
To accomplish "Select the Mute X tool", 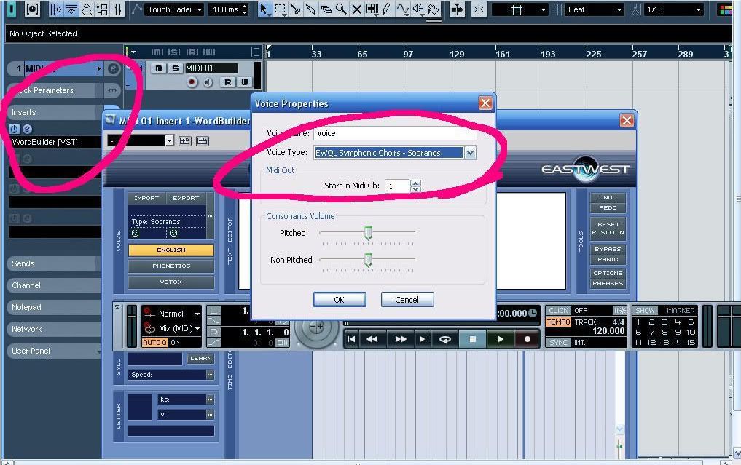I will pyautogui.click(x=357, y=9).
